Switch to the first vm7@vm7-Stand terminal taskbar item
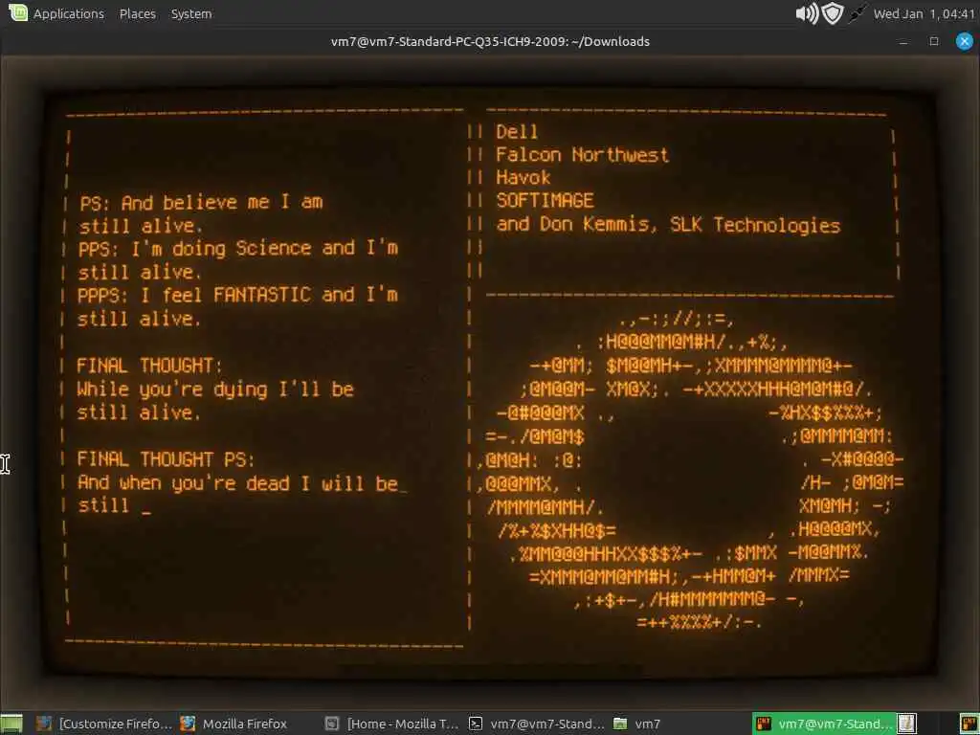The height and width of the screenshot is (735, 980). click(x=537, y=724)
